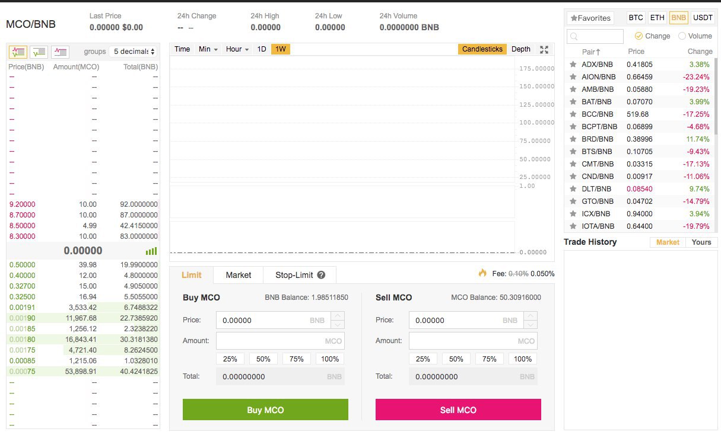
Task: Select the Change radio option
Action: point(639,36)
